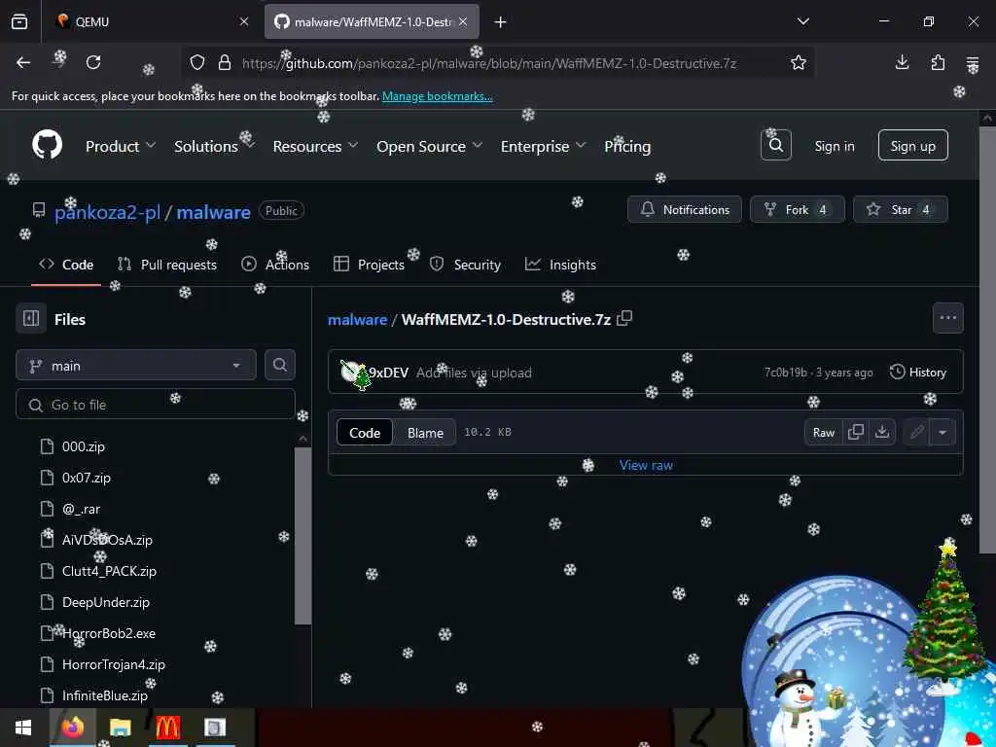The height and width of the screenshot is (747, 996).
Task: Open Firefox View in the tab bar
Action: pos(19,21)
